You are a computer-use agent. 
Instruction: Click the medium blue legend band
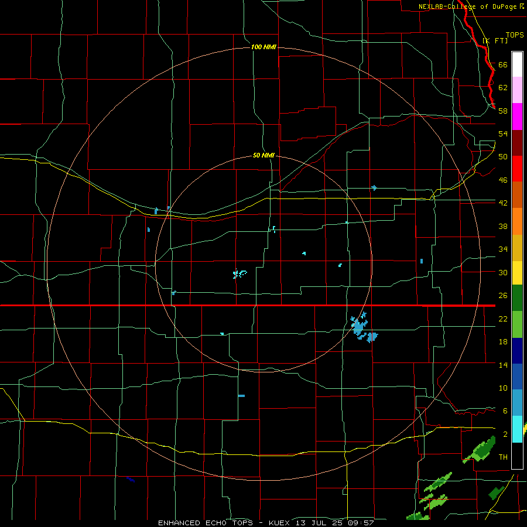click(517, 377)
